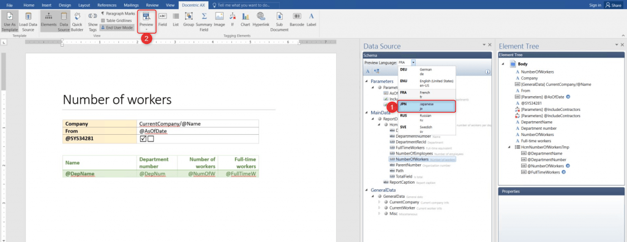Select NumberOfWorkers field in Data Source tree
627x242 pixels.
(412, 159)
